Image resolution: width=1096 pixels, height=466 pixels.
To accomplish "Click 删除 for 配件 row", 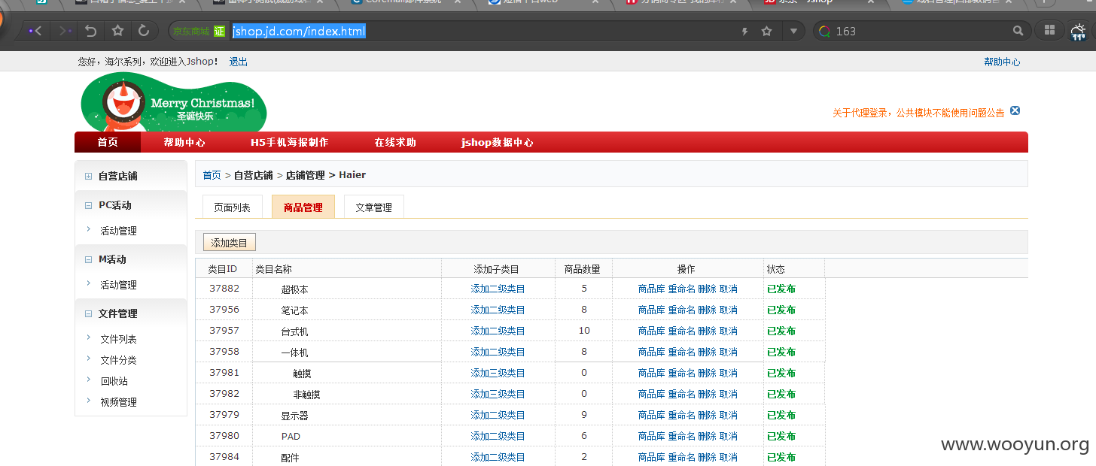I will (707, 457).
